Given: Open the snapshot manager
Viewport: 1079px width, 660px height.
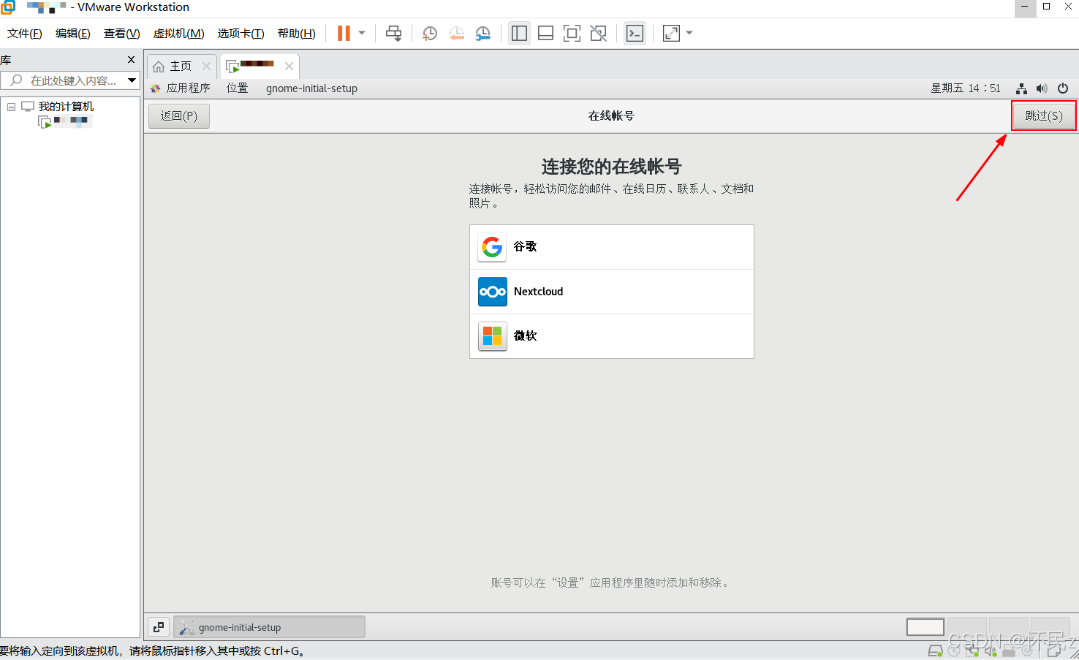Looking at the screenshot, I should point(483,33).
